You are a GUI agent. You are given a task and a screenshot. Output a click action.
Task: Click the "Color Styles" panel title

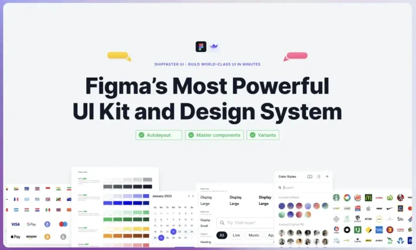pos(287,177)
